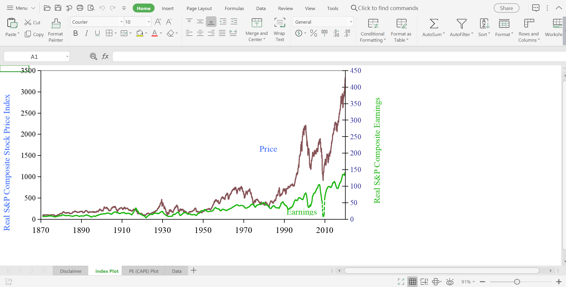Click the Format Painter tool
This screenshot has height=287, width=566.
55,28
